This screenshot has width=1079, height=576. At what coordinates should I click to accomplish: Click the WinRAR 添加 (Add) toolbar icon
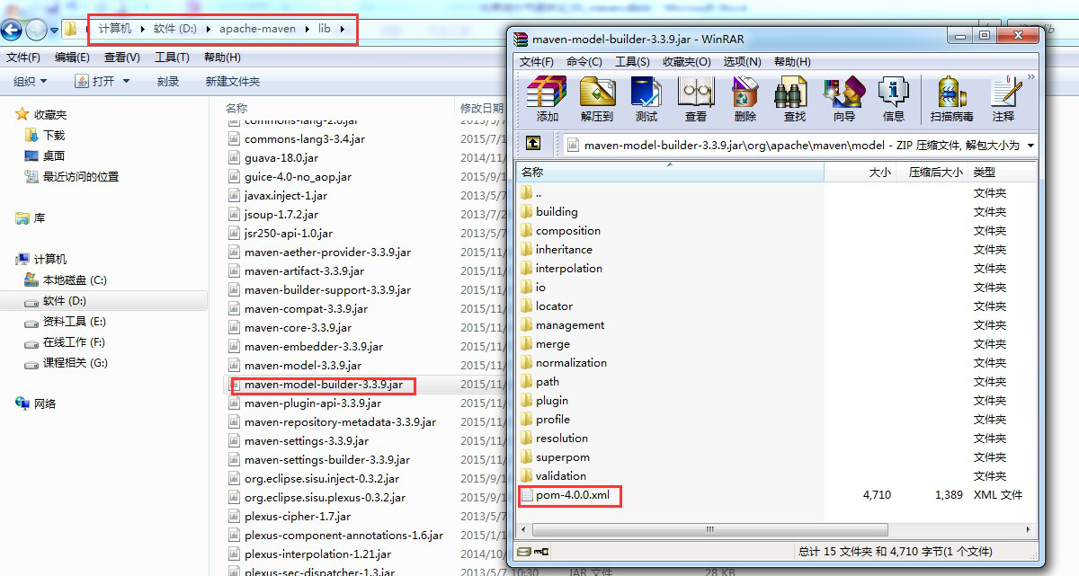click(x=547, y=98)
